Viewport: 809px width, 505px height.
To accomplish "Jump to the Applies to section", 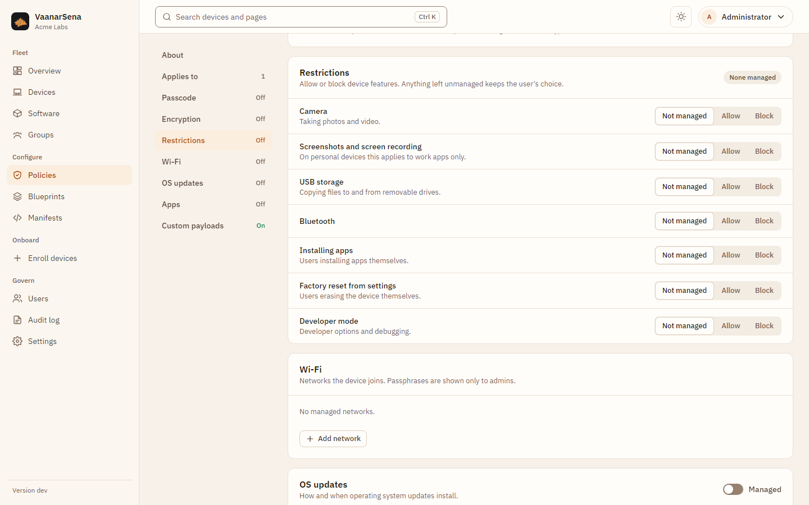I will pos(213,76).
